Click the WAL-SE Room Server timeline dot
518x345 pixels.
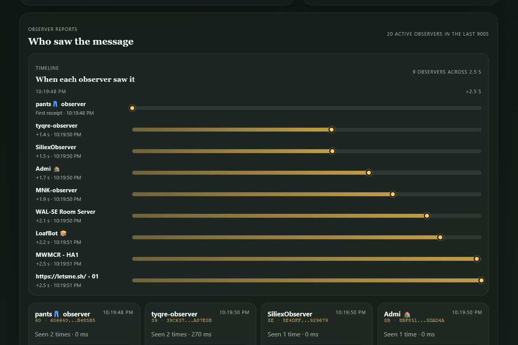point(427,216)
